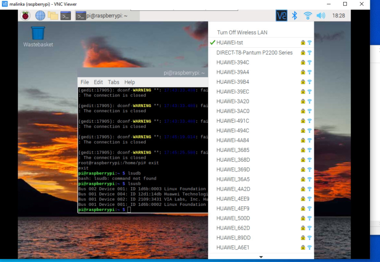Launch the terminal icon in the panel
This screenshot has width=380, height=262.
[65, 16]
